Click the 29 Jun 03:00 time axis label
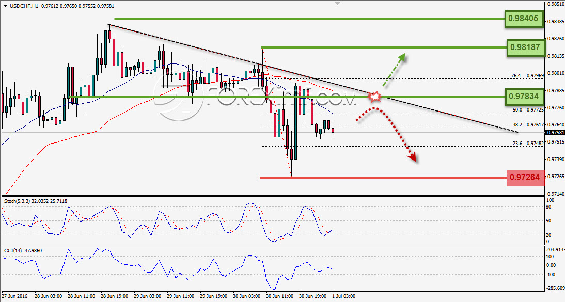This screenshot has height=302, width=565. coord(147,296)
